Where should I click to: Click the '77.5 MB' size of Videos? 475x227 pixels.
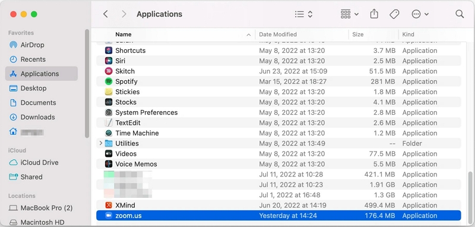(x=382, y=154)
